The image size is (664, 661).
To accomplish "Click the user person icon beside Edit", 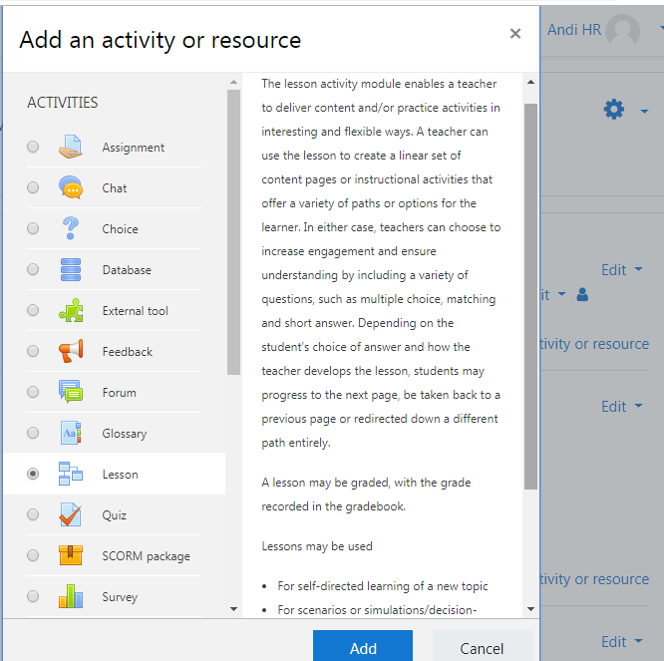I will click(582, 294).
